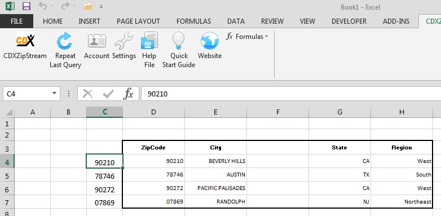
Task: Switch to the PAGE LAYOUT tab
Action: click(x=138, y=21)
